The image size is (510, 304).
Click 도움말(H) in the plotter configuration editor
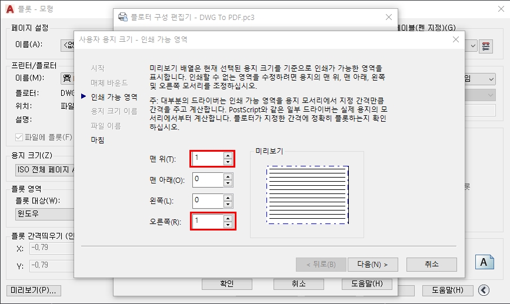click(367, 284)
